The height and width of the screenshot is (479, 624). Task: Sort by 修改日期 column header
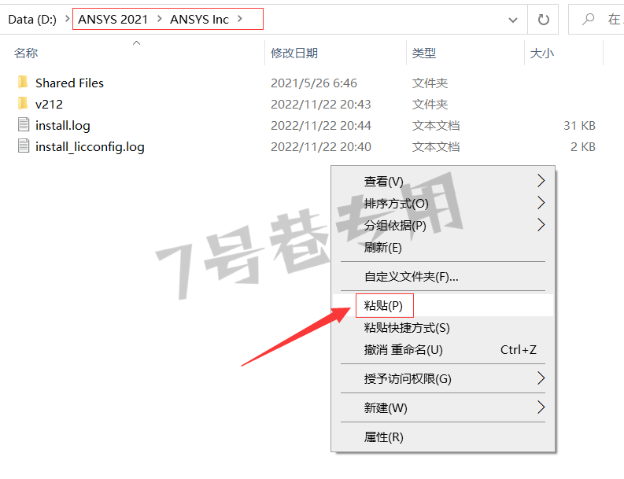tap(294, 53)
